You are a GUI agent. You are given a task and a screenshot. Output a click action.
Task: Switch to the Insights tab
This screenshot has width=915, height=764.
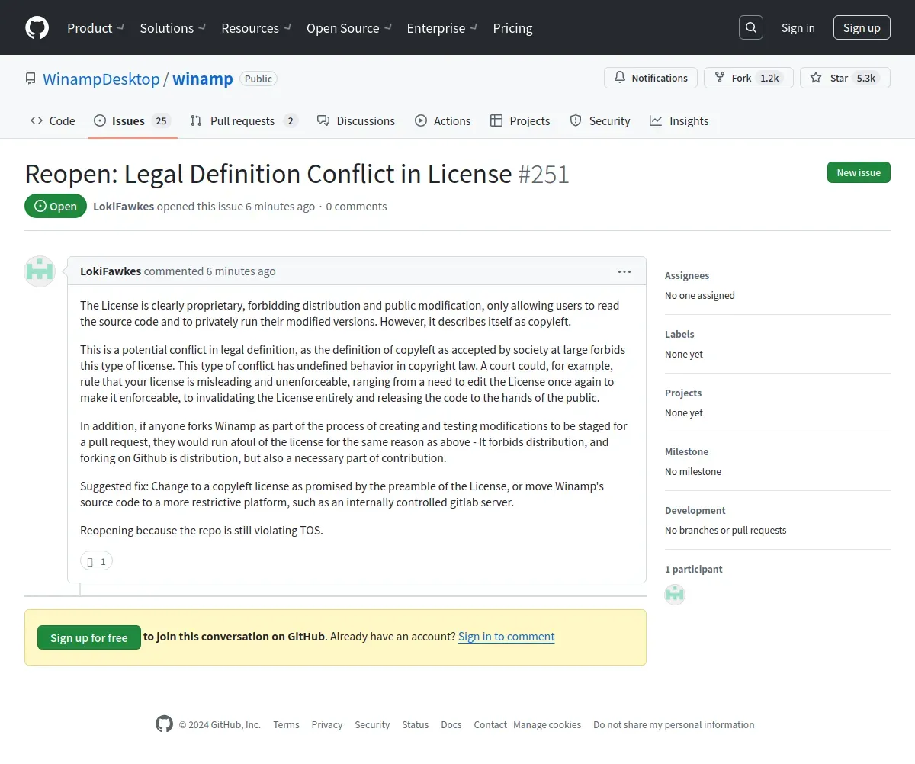[679, 120]
